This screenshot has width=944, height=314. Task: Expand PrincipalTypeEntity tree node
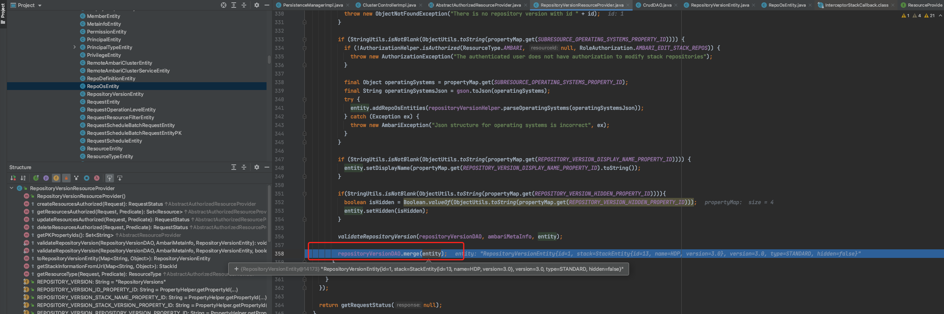click(x=75, y=47)
